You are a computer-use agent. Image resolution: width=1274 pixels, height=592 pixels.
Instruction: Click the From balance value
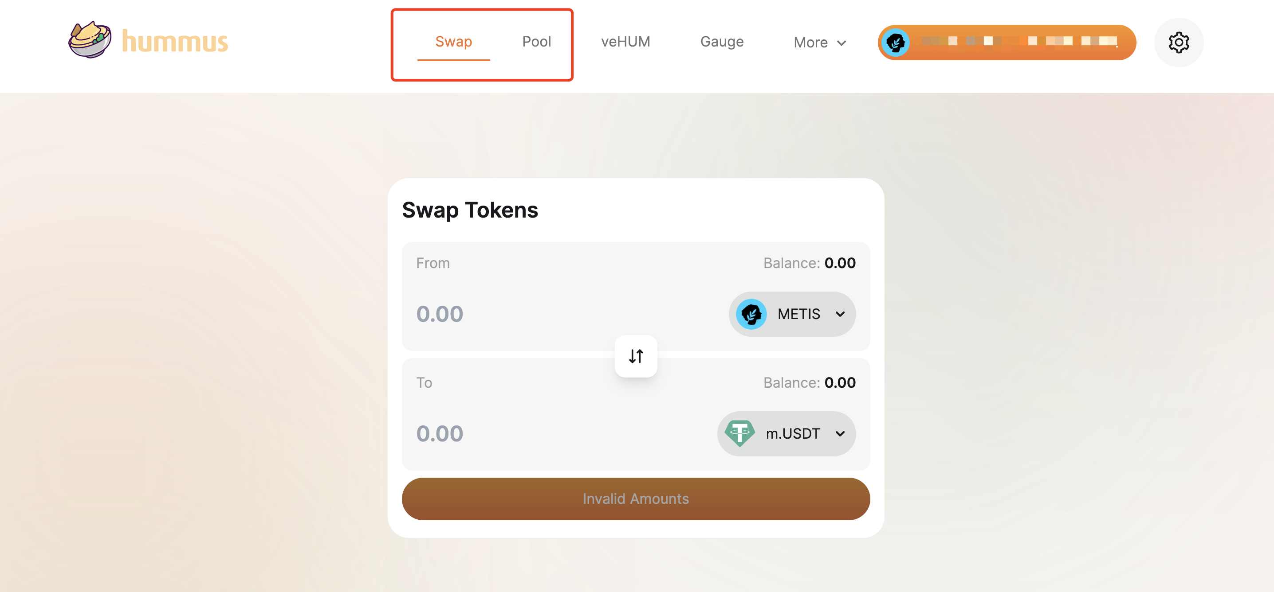[840, 263]
